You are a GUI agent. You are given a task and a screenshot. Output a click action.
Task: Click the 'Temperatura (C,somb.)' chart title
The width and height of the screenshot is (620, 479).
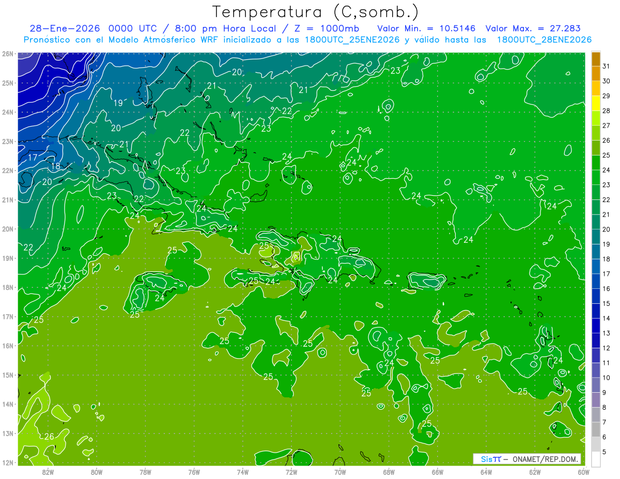pos(316,12)
